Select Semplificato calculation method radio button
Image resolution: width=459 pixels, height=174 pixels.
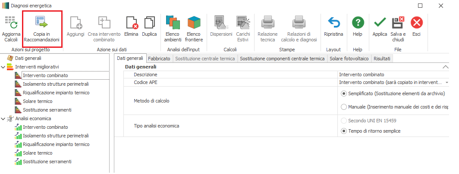coord(344,93)
